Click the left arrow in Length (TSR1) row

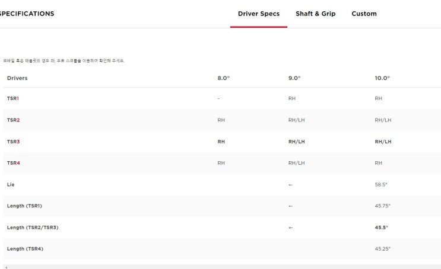(290, 206)
